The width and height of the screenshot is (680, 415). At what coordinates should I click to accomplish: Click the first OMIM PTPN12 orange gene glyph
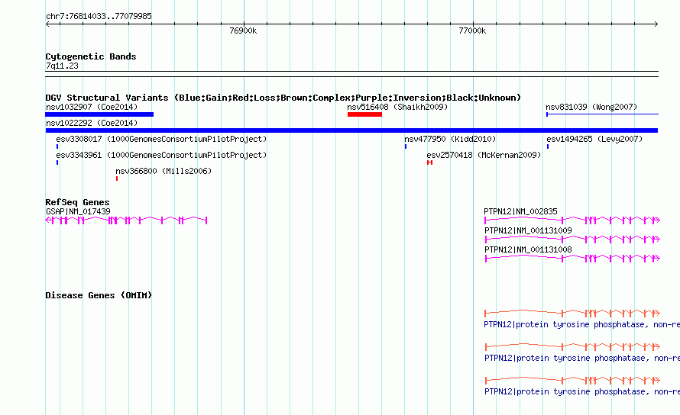click(572, 313)
